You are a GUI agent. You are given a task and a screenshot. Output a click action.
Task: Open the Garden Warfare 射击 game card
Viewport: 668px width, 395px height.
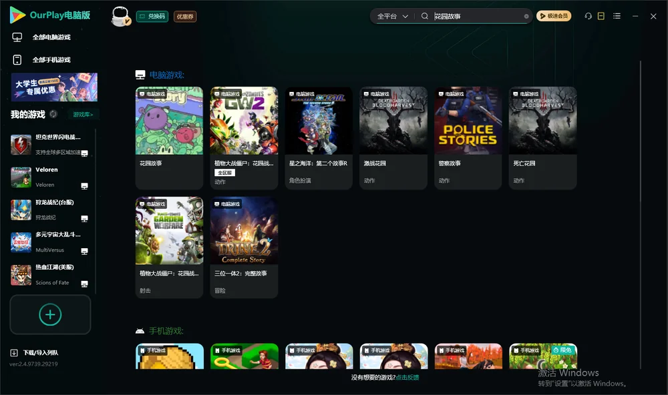click(169, 248)
